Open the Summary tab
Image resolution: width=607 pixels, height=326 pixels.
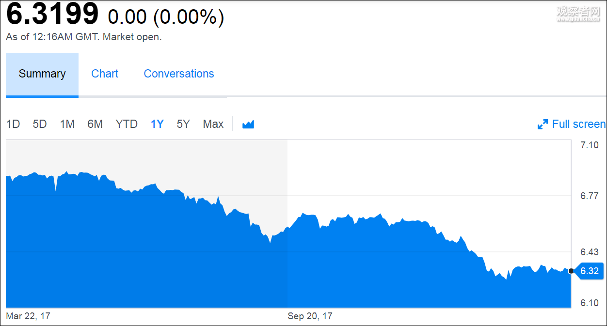(42, 74)
